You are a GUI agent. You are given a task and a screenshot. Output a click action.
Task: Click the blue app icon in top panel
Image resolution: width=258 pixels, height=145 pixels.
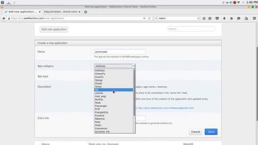(2, 2)
